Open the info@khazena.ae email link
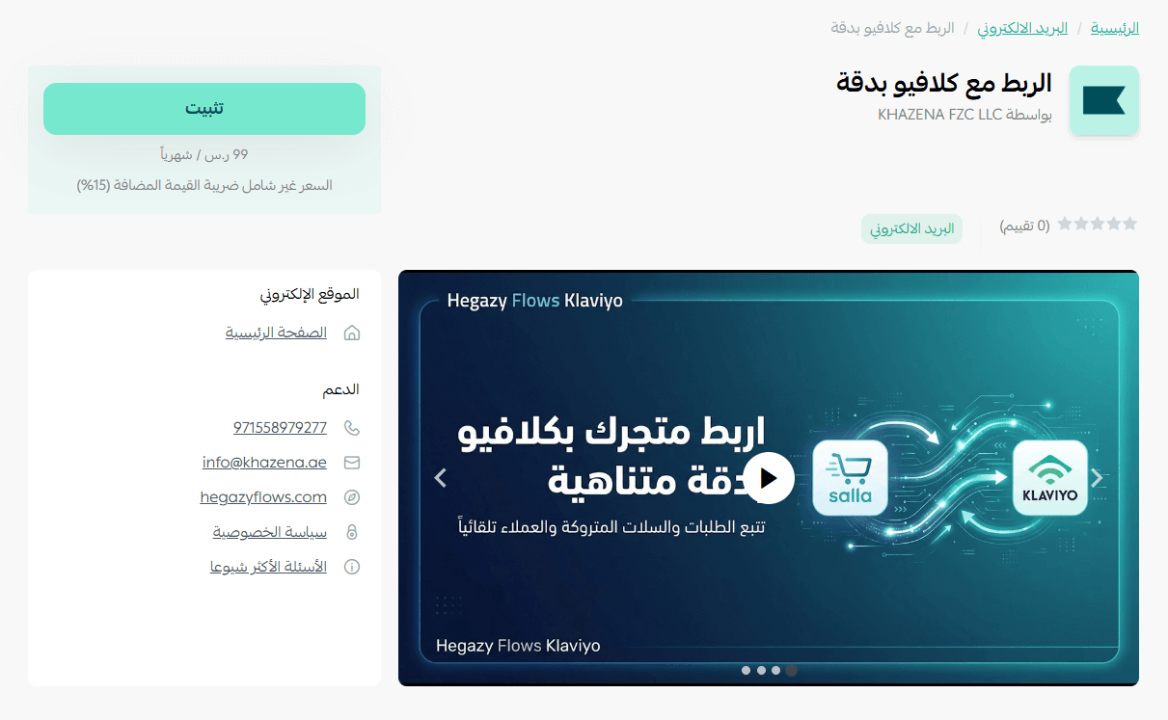Image resolution: width=1168 pixels, height=720 pixels. tap(264, 463)
